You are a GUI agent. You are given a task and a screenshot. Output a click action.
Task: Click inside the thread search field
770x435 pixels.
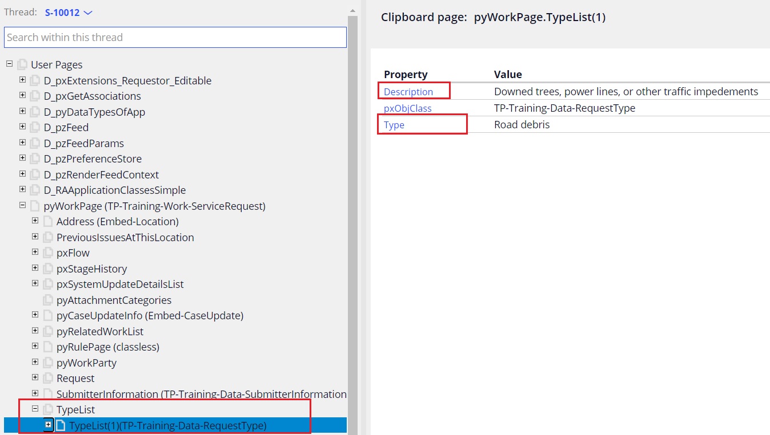175,37
